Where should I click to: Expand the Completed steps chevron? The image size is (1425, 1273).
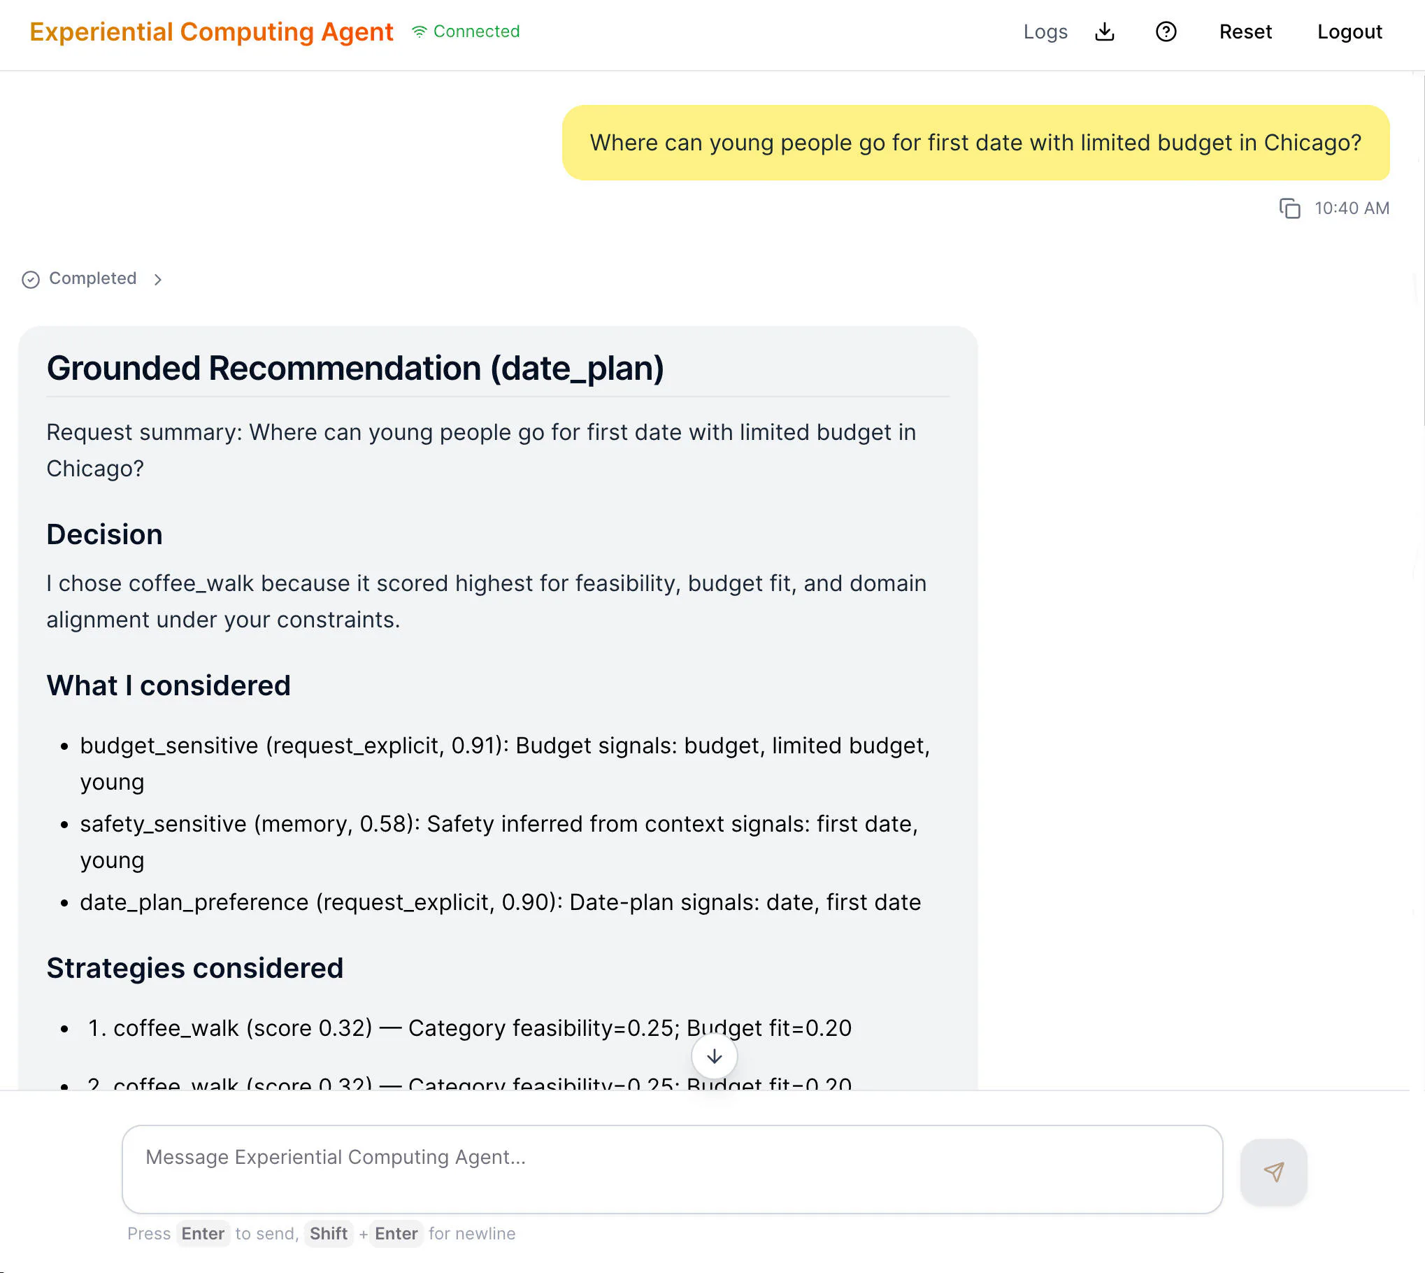(x=158, y=279)
